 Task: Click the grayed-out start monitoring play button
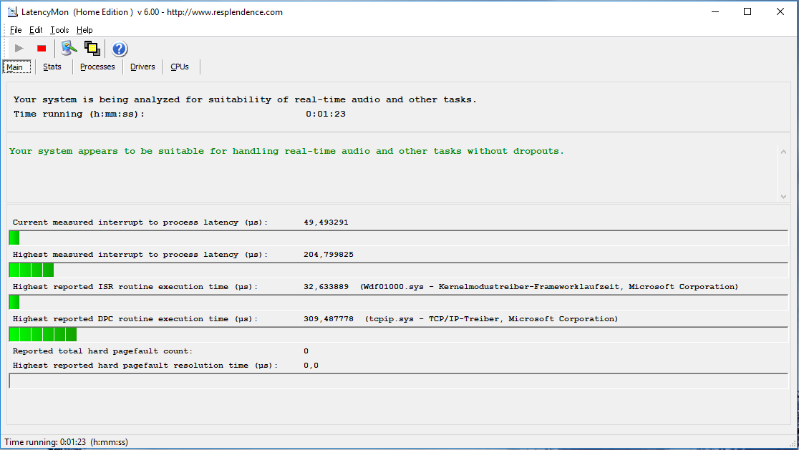tap(19, 49)
